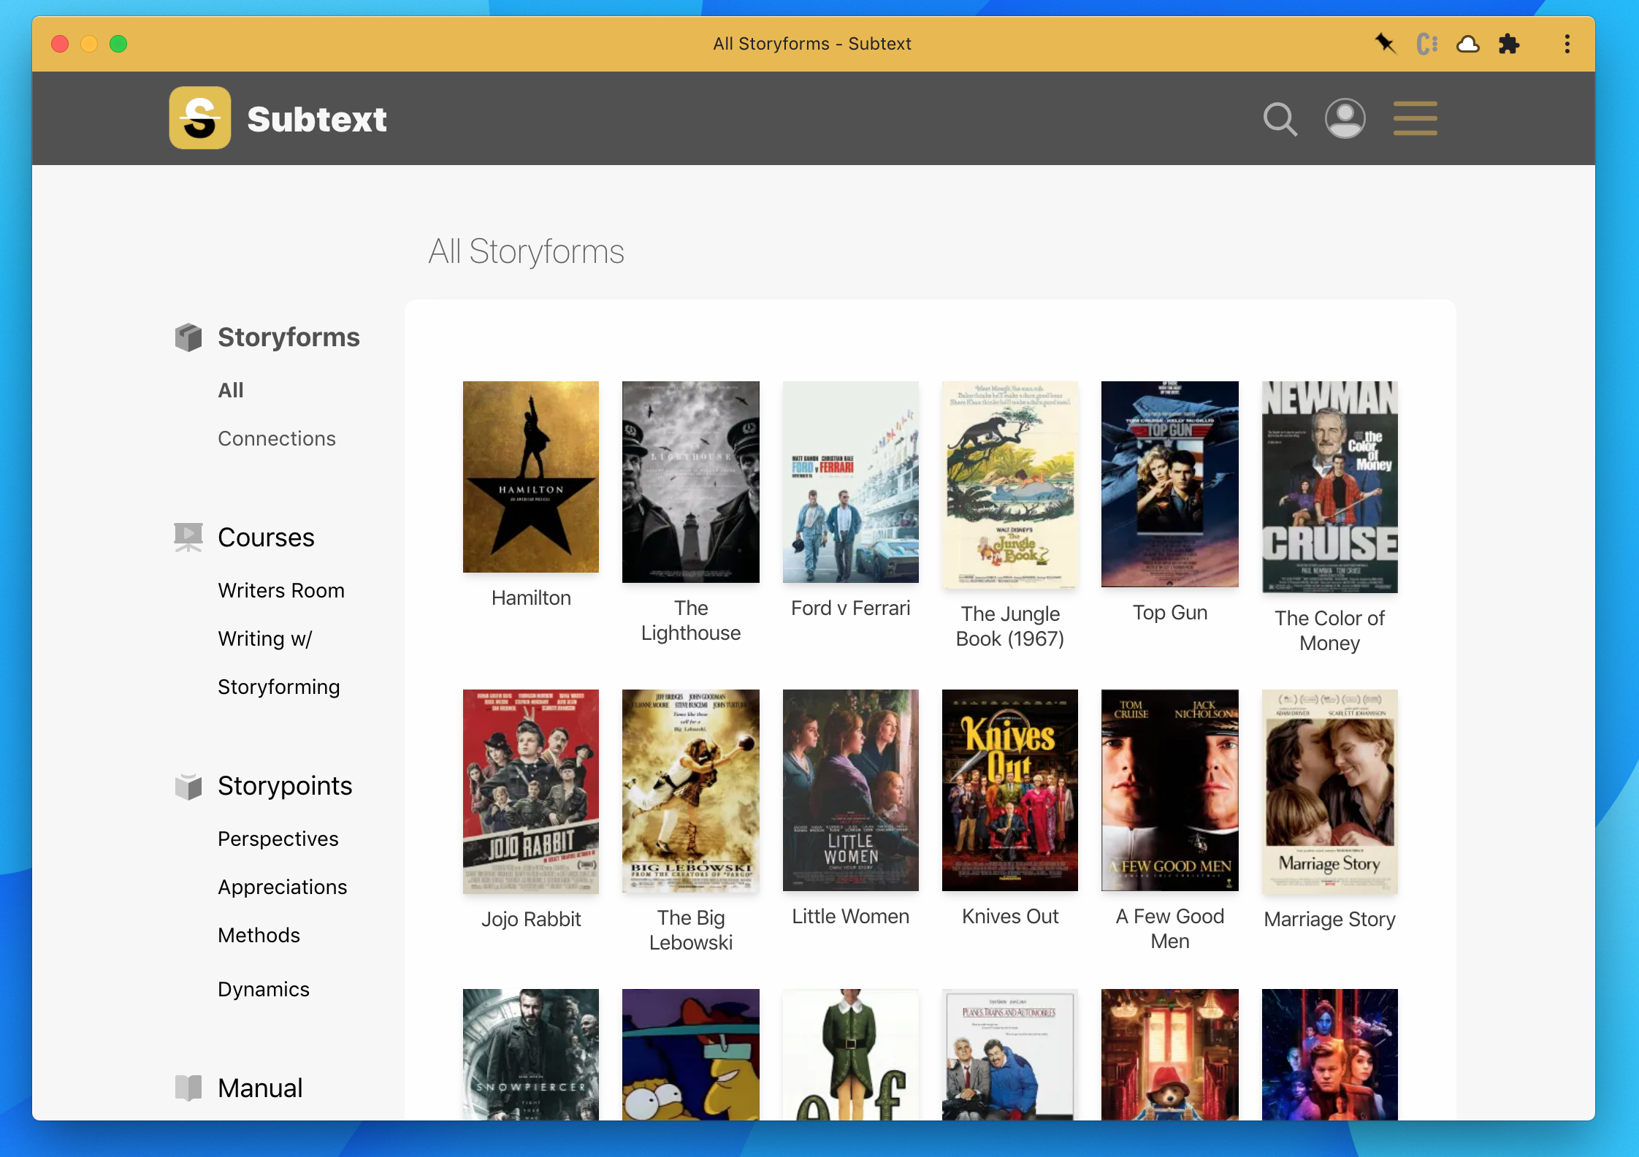Click the Hamilton title text
The height and width of the screenshot is (1157, 1639).
pos(531,597)
